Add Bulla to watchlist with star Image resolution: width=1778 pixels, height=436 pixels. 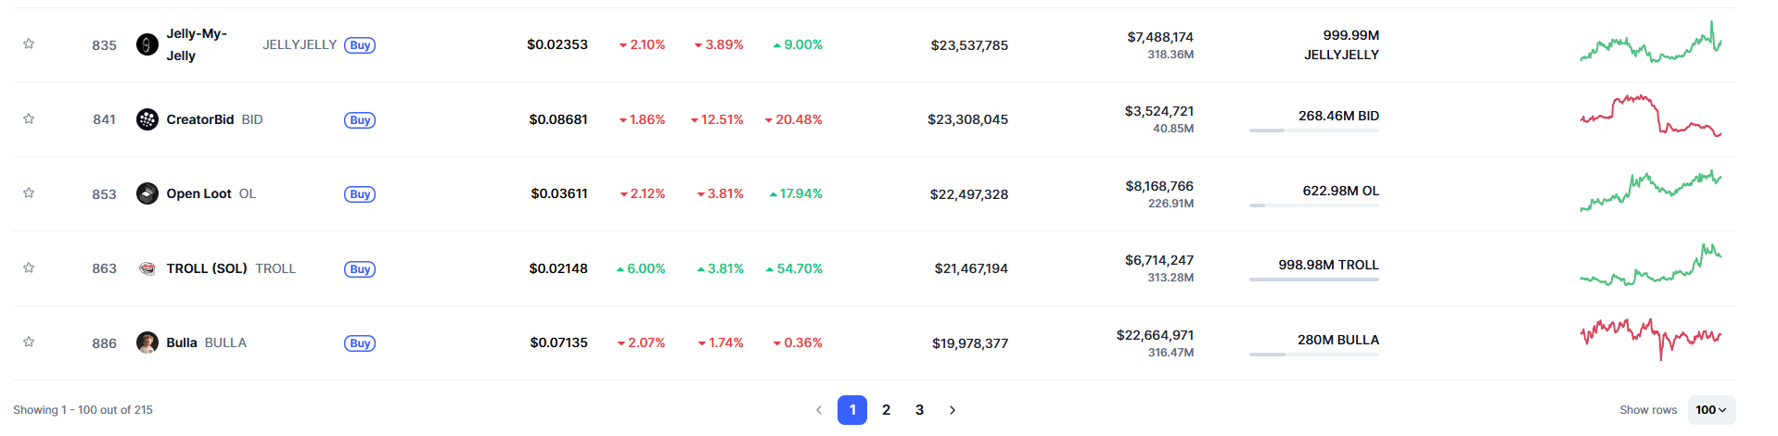29,342
